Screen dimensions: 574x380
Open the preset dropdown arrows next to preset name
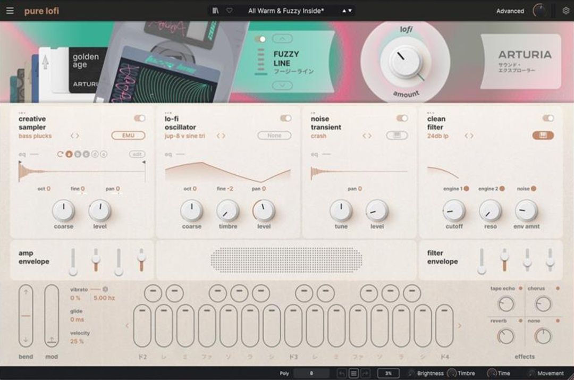click(347, 10)
